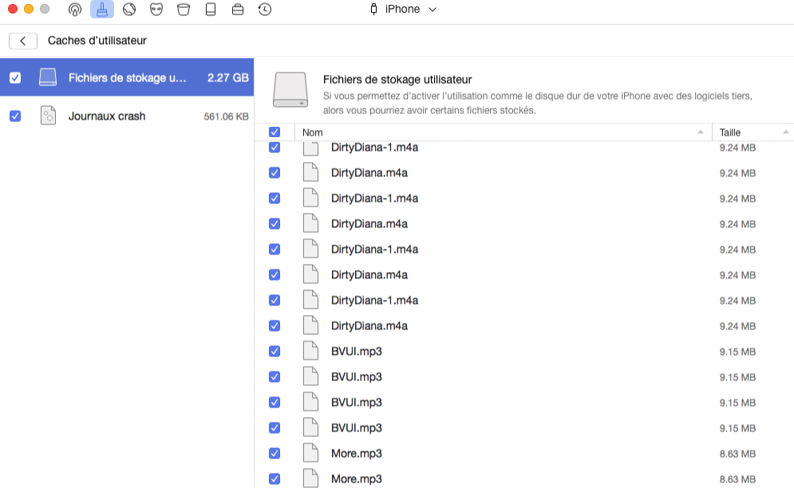Select Journaux crash sidebar category
The width and height of the screenshot is (794, 488).
(x=127, y=116)
